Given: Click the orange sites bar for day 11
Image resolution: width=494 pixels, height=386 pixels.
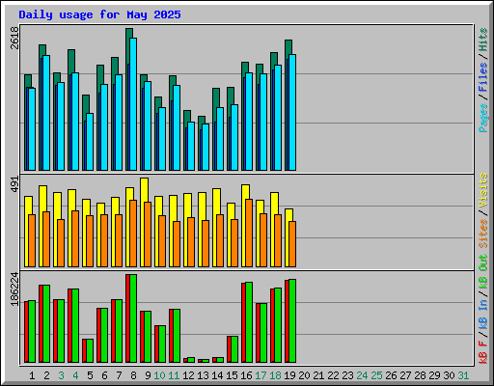Looking at the screenshot, I should point(177,244).
